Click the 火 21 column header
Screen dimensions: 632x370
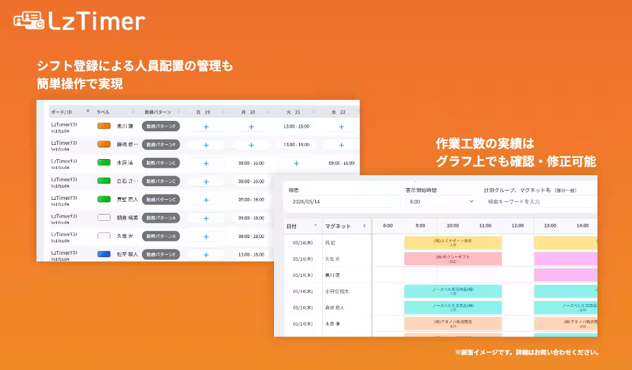(293, 112)
